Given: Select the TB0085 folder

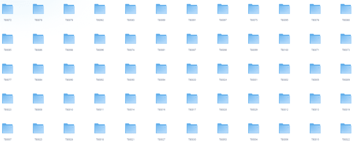Looking at the screenshot, I should 8,39.
